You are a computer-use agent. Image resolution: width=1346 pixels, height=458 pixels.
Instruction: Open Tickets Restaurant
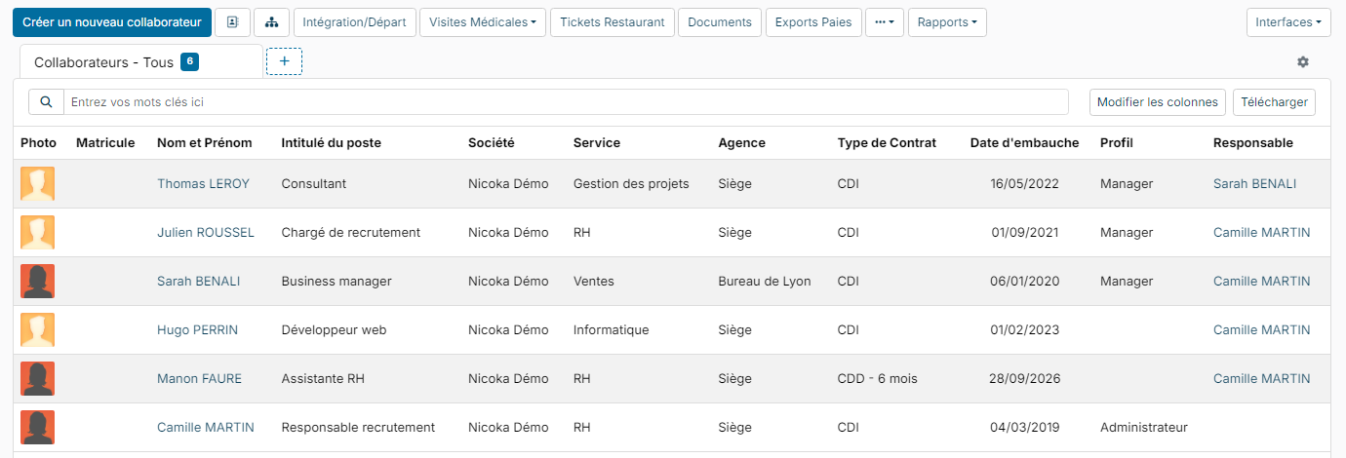click(613, 22)
